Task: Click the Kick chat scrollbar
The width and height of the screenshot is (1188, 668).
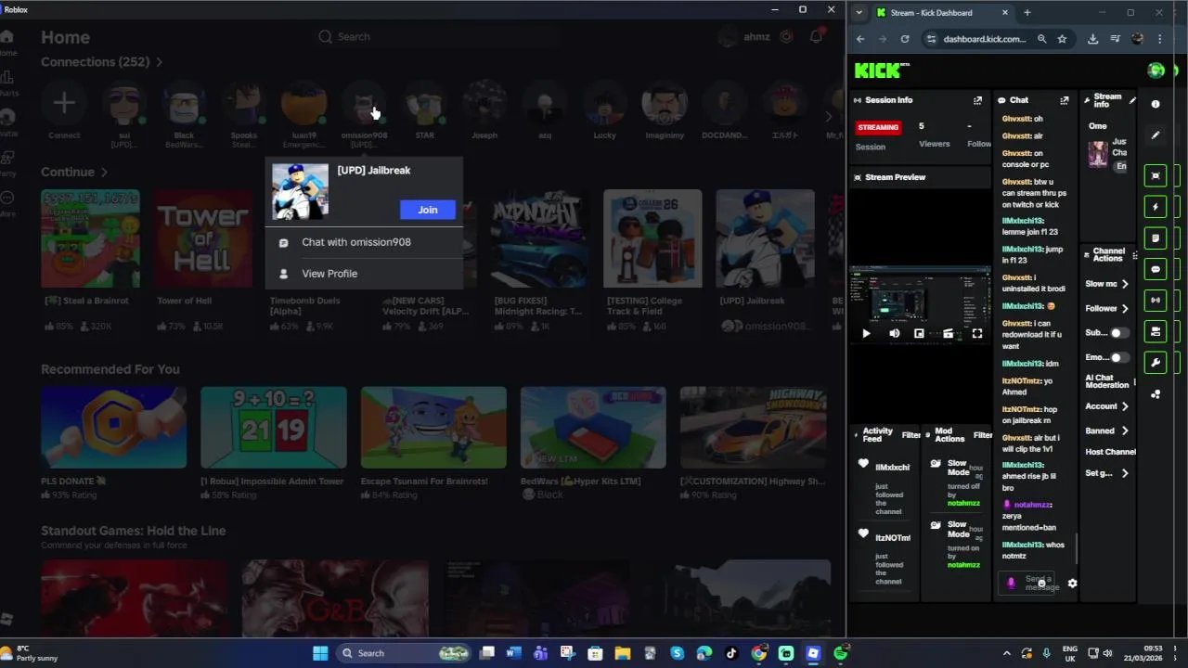Action: (x=1077, y=547)
